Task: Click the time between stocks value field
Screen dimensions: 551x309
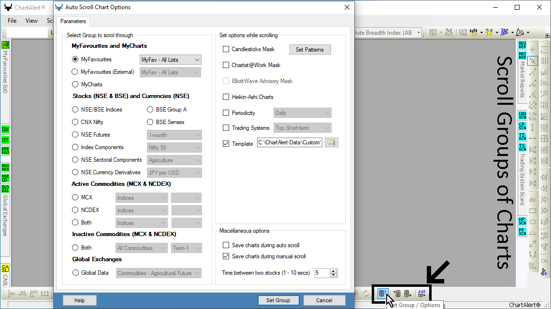Action: (x=322, y=273)
